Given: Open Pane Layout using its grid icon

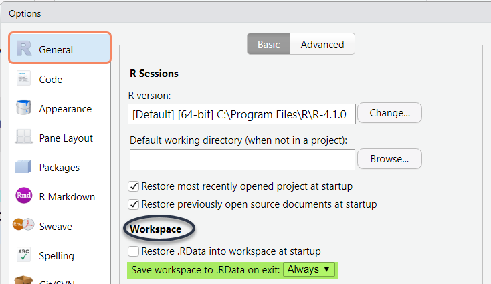Looking at the screenshot, I should pos(24,138).
